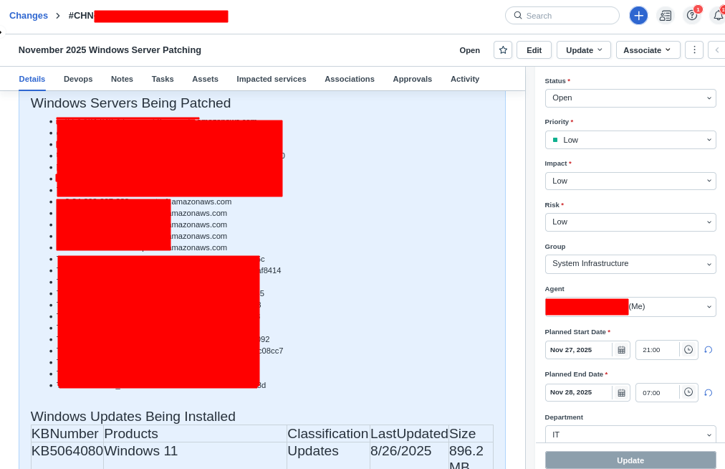Expand the Associate dropdown
Image resolution: width=725 pixels, height=469 pixels.
coord(648,50)
